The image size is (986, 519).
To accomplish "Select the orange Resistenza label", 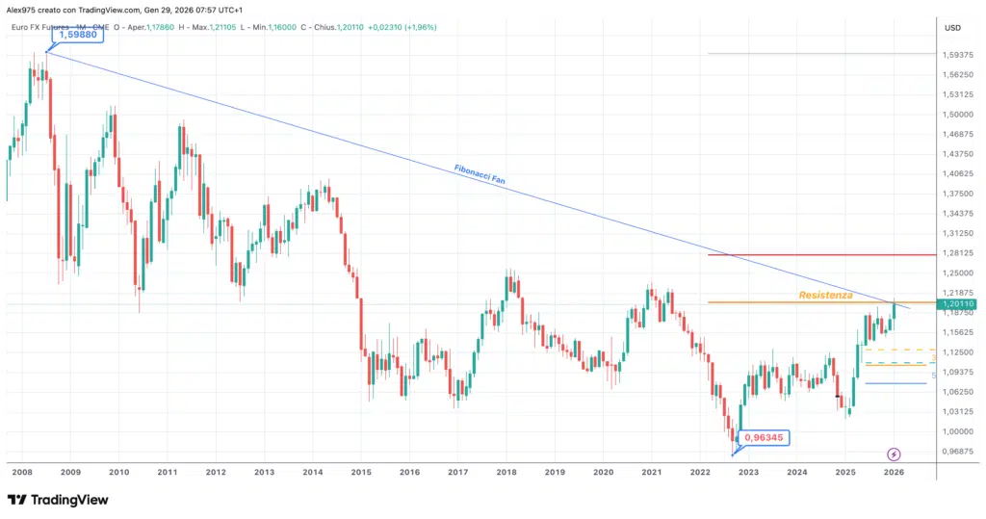I will [825, 295].
